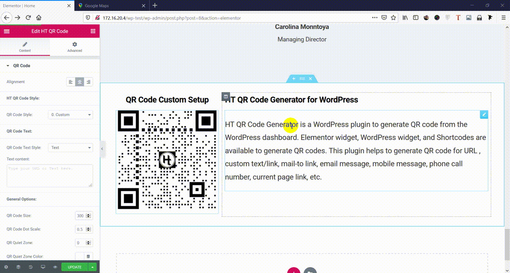This screenshot has height=273, width=510.
Task: Click the QR Quiet Zone spinner arrows
Action: coord(89,243)
